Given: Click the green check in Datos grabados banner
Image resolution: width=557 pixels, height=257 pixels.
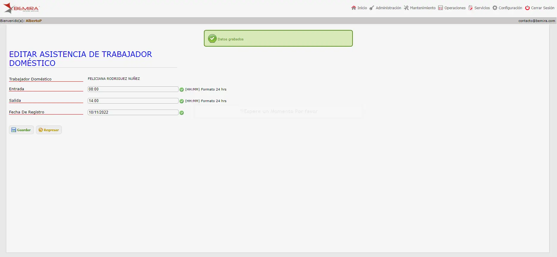Looking at the screenshot, I should tap(212, 39).
